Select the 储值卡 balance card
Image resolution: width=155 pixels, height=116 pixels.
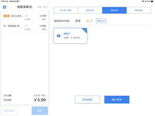(70, 36)
